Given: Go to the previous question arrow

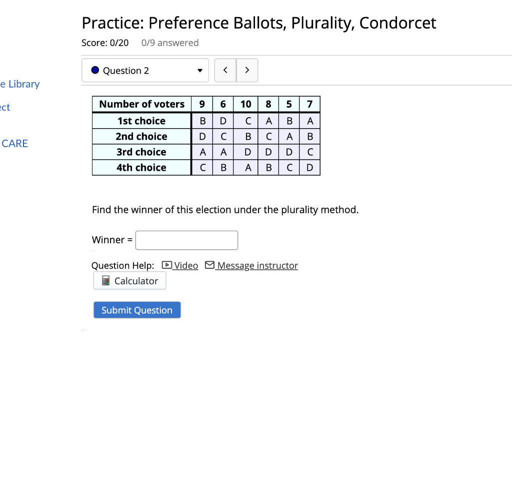Looking at the screenshot, I should pos(225,71).
